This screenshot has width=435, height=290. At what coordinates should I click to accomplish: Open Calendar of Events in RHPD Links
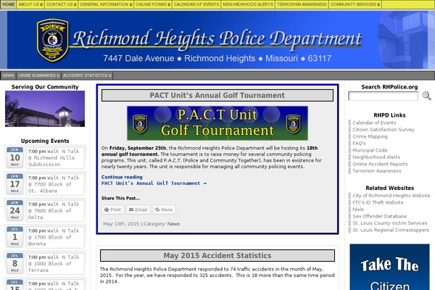coord(374,123)
